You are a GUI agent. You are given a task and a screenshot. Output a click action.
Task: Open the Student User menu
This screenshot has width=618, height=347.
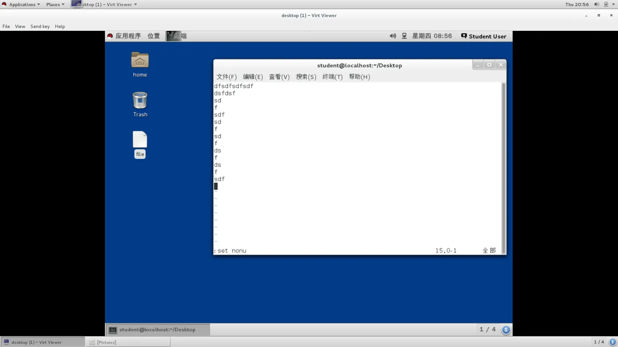483,36
